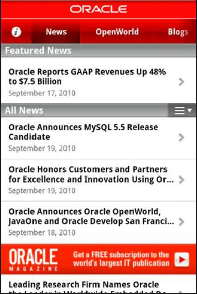197x294 pixels.
Task: Open the Oracle OpenWorld, JavaOne announcement article
Action: tap(98, 222)
